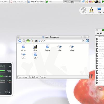Open the Konqueror window menu button in title bar
This screenshot has height=104, width=104.
[18, 37]
